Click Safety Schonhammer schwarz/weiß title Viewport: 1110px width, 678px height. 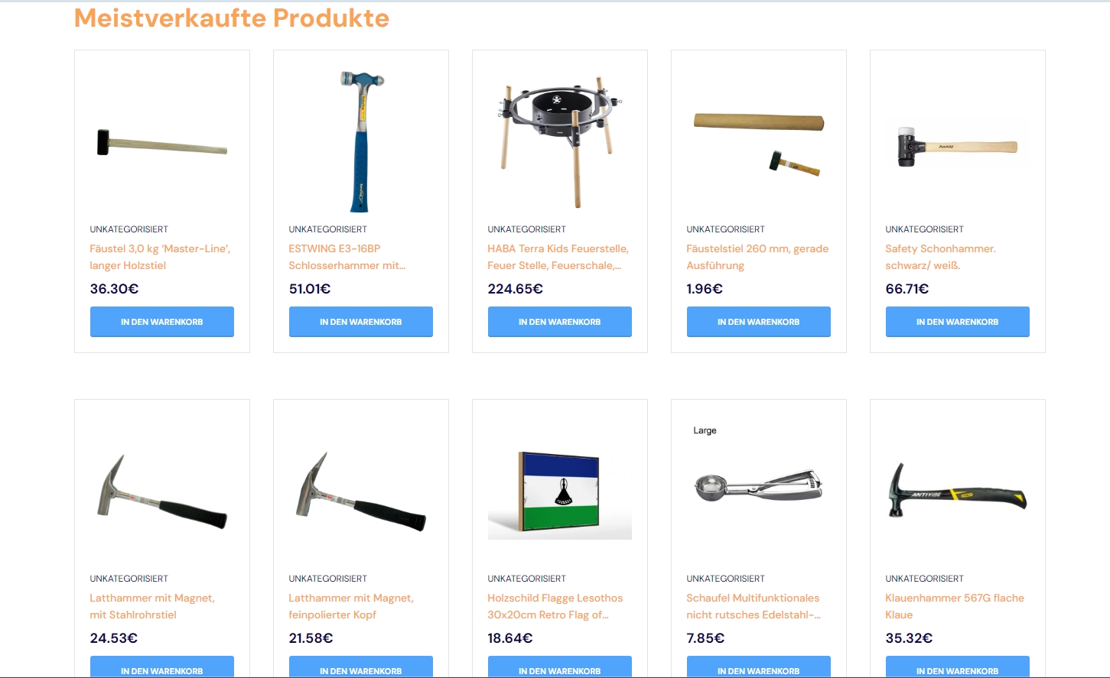[x=941, y=257]
